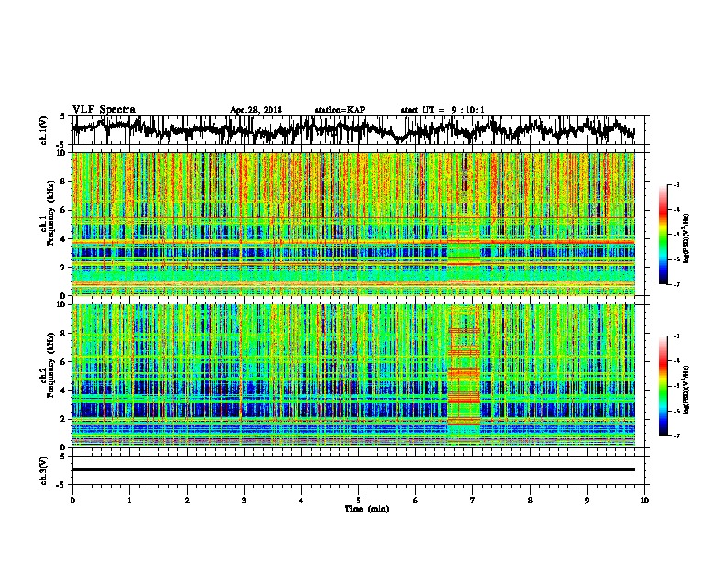Viewport: 726px width, 561px height.
Task: Click time axis tick label "3"
Action: pos(244,500)
